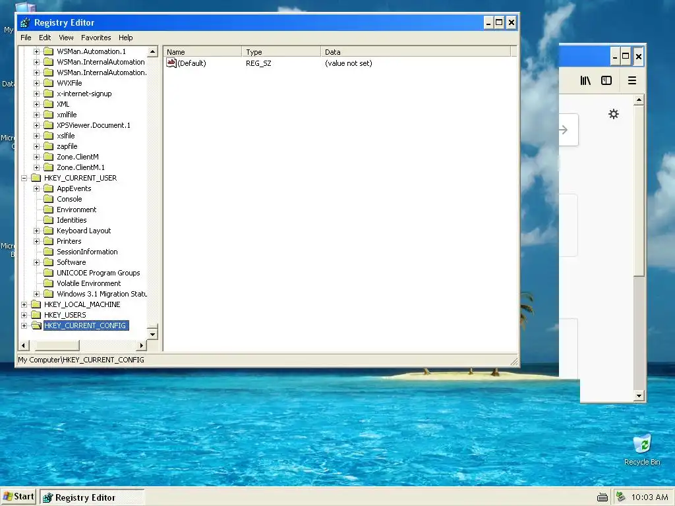Viewport: 675px width, 506px height.
Task: Click the tree pane scroll down arrow
Action: [152, 334]
